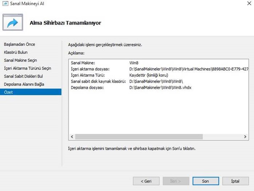Click the import wizard arrow icon in header
The width and height of the screenshot is (254, 191).
click(x=13, y=22)
